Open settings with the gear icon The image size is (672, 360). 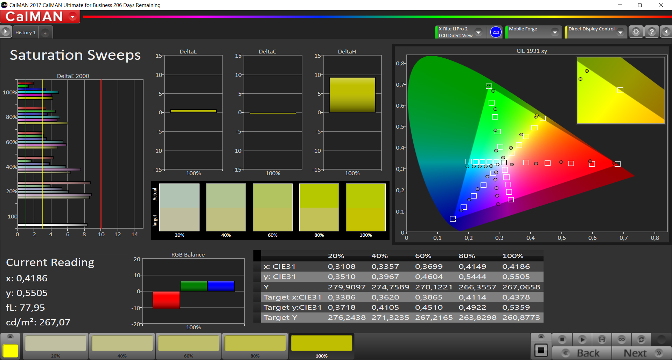pyautogui.click(x=636, y=32)
